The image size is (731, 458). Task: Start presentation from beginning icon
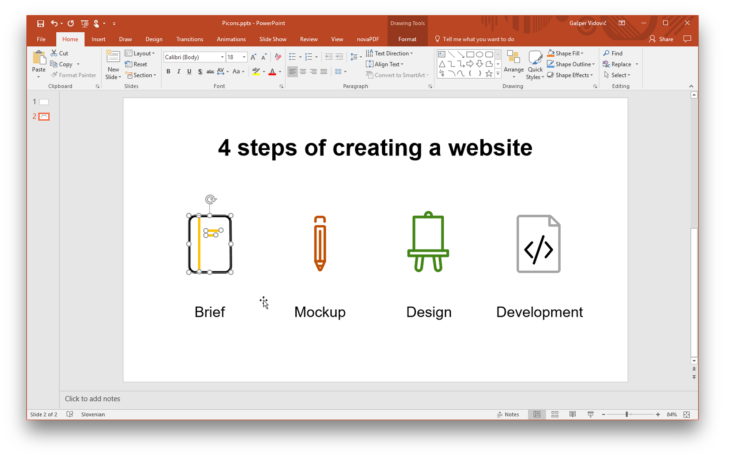click(84, 23)
